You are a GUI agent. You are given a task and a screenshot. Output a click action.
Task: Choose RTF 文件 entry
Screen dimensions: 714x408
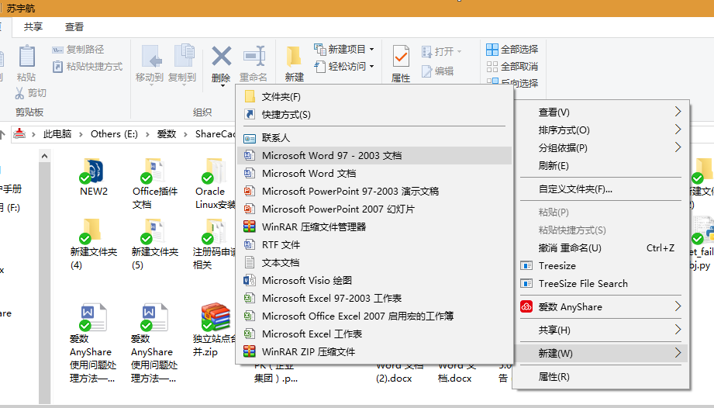(374, 244)
